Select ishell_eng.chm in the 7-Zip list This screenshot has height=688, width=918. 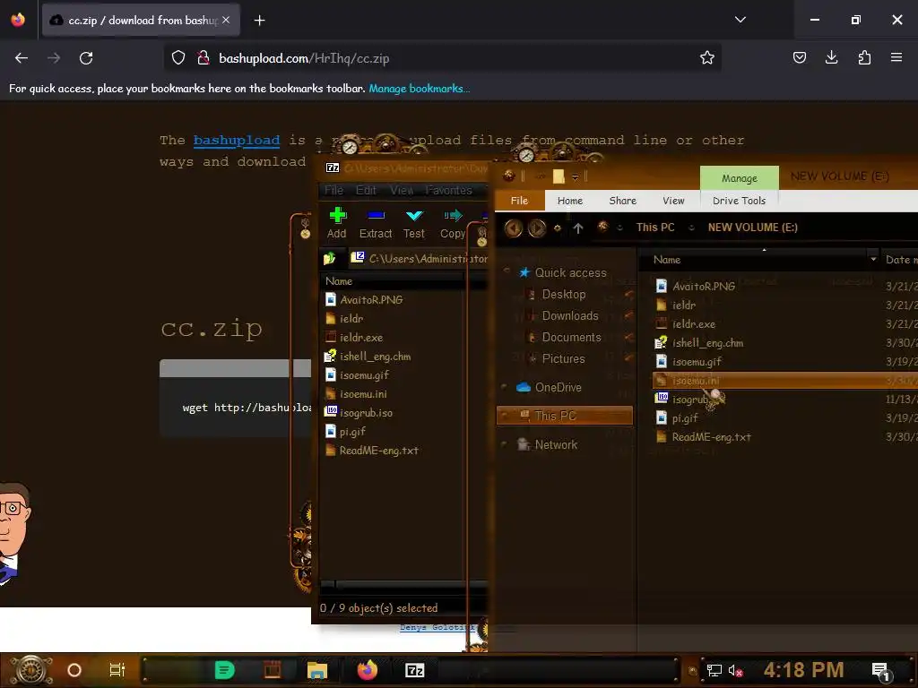coord(368,356)
